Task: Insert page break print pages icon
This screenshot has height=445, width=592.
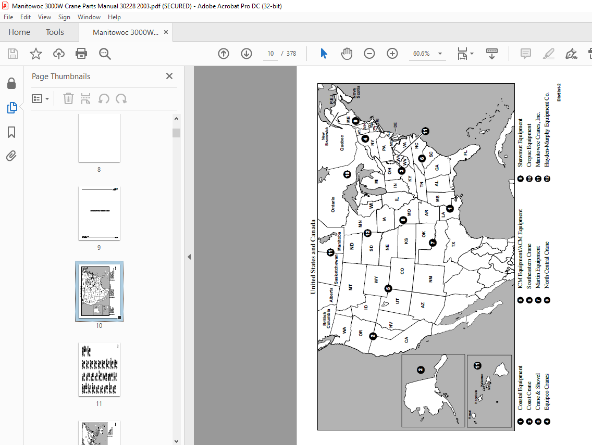Action: pyautogui.click(x=85, y=99)
